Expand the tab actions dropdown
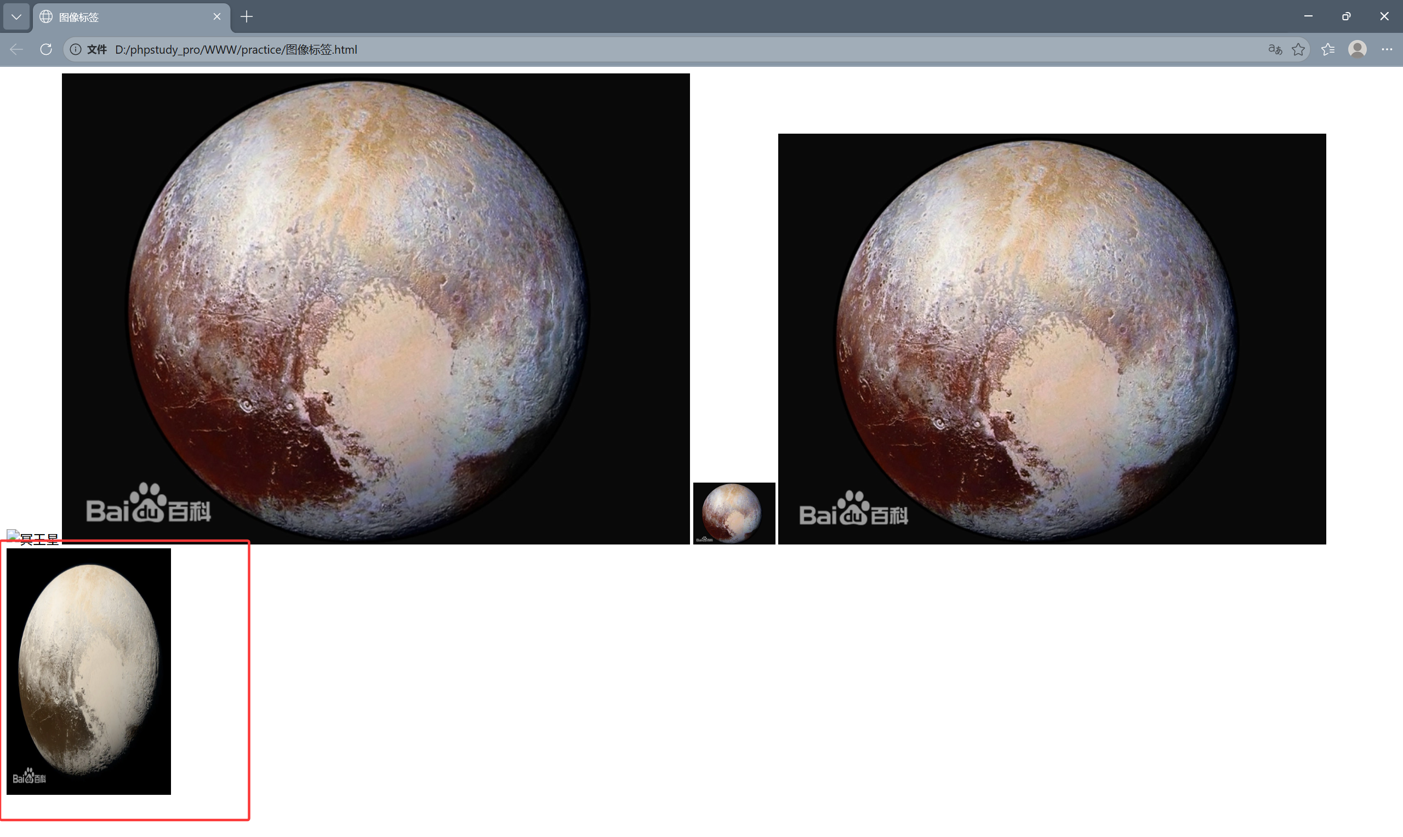This screenshot has height=837, width=1403. click(x=16, y=17)
